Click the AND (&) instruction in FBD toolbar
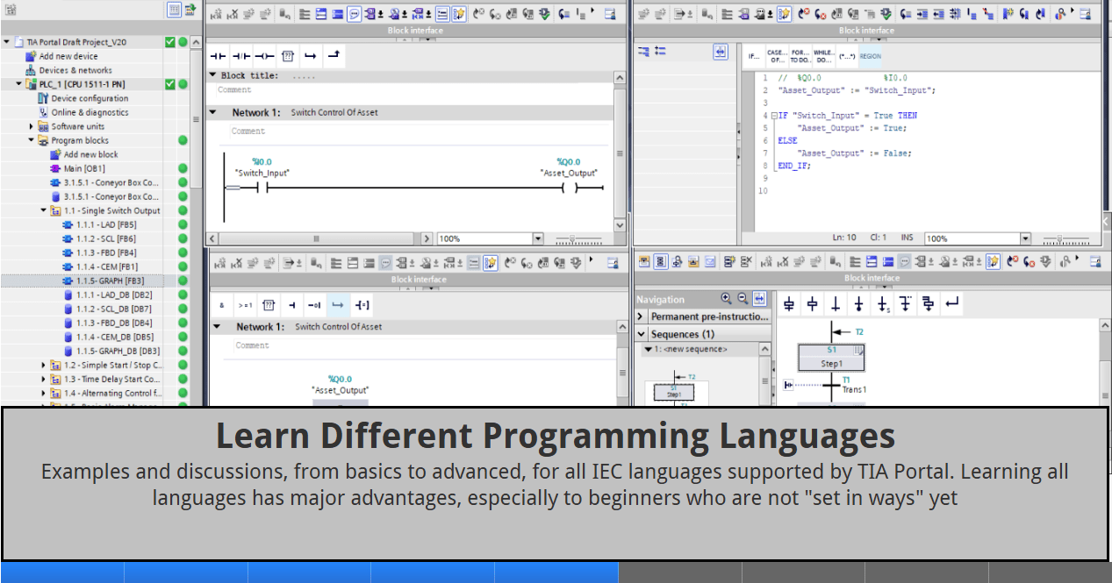1112x583 pixels. pyautogui.click(x=222, y=305)
